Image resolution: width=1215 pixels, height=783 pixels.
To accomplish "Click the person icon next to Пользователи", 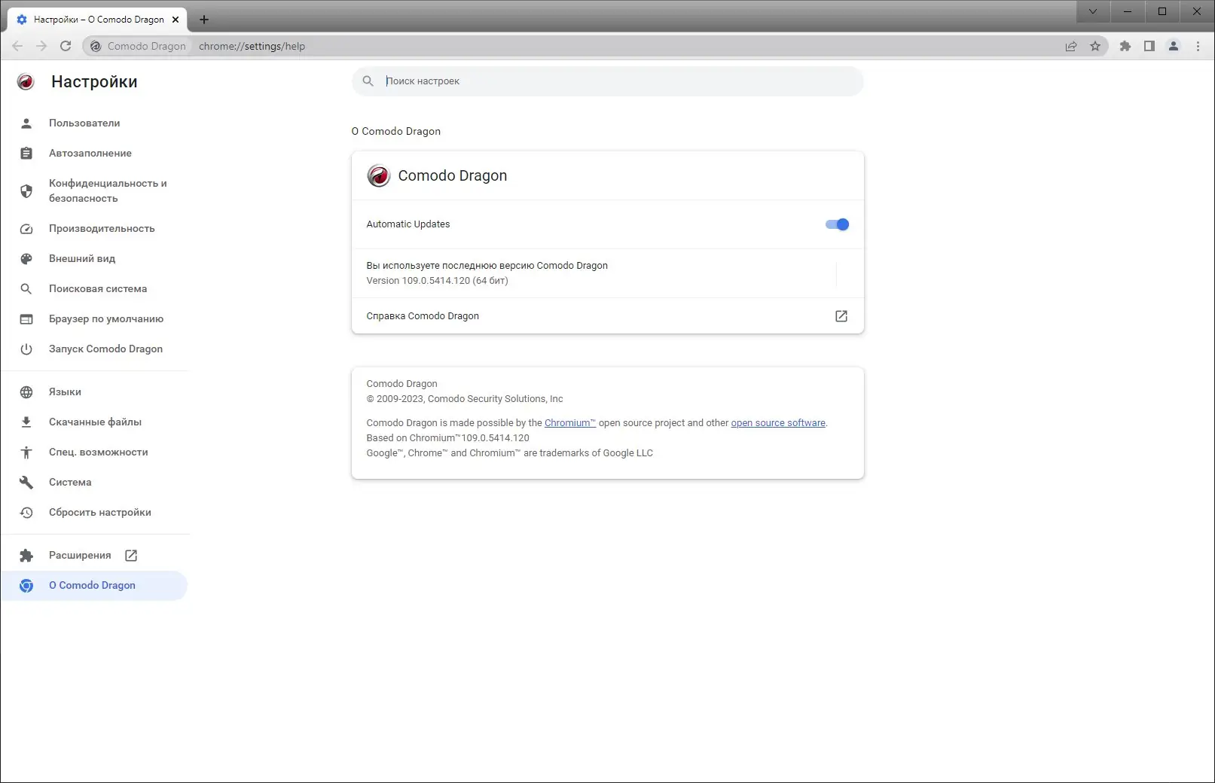I will 26,123.
